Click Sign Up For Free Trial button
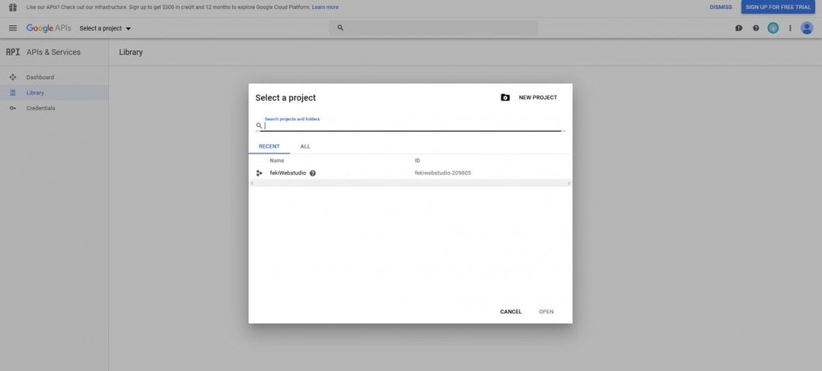The image size is (822, 371). (778, 8)
